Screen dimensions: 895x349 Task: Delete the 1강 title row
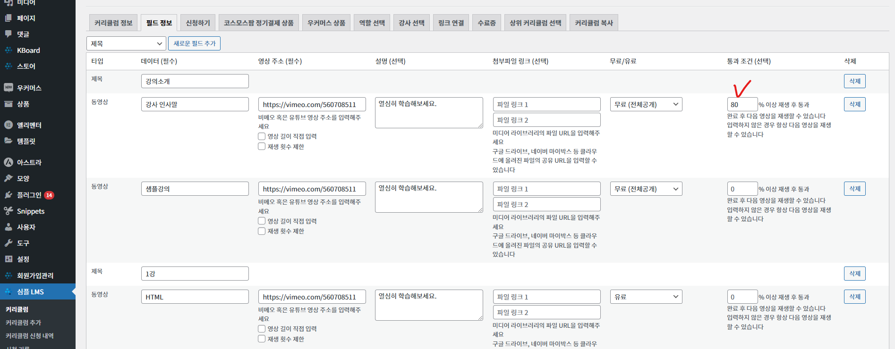click(854, 274)
